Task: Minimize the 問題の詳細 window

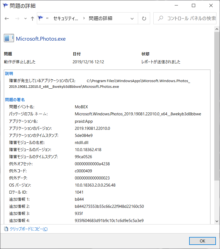Action: point(176,5)
